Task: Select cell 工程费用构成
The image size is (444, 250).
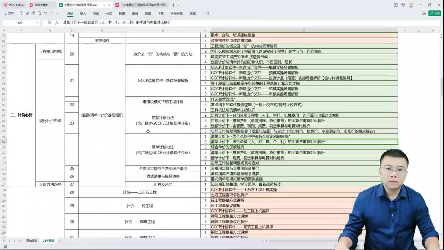Action: [x=50, y=51]
